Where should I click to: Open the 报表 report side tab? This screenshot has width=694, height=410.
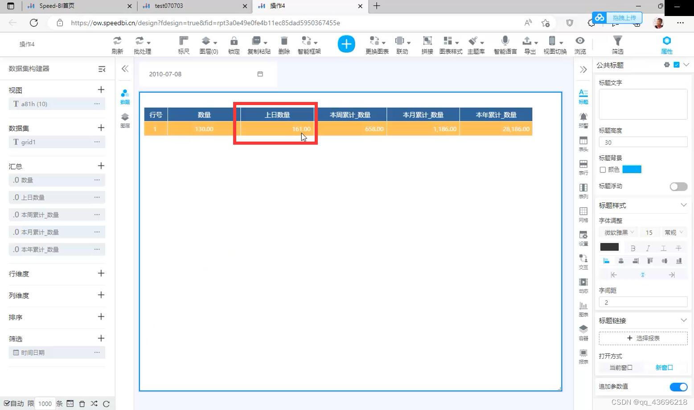(x=583, y=356)
